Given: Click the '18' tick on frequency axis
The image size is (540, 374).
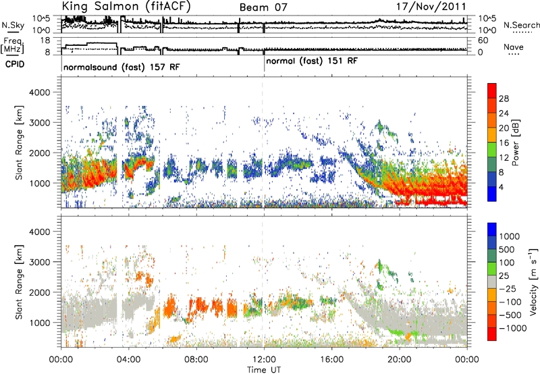Looking at the screenshot, I should tap(45, 41).
